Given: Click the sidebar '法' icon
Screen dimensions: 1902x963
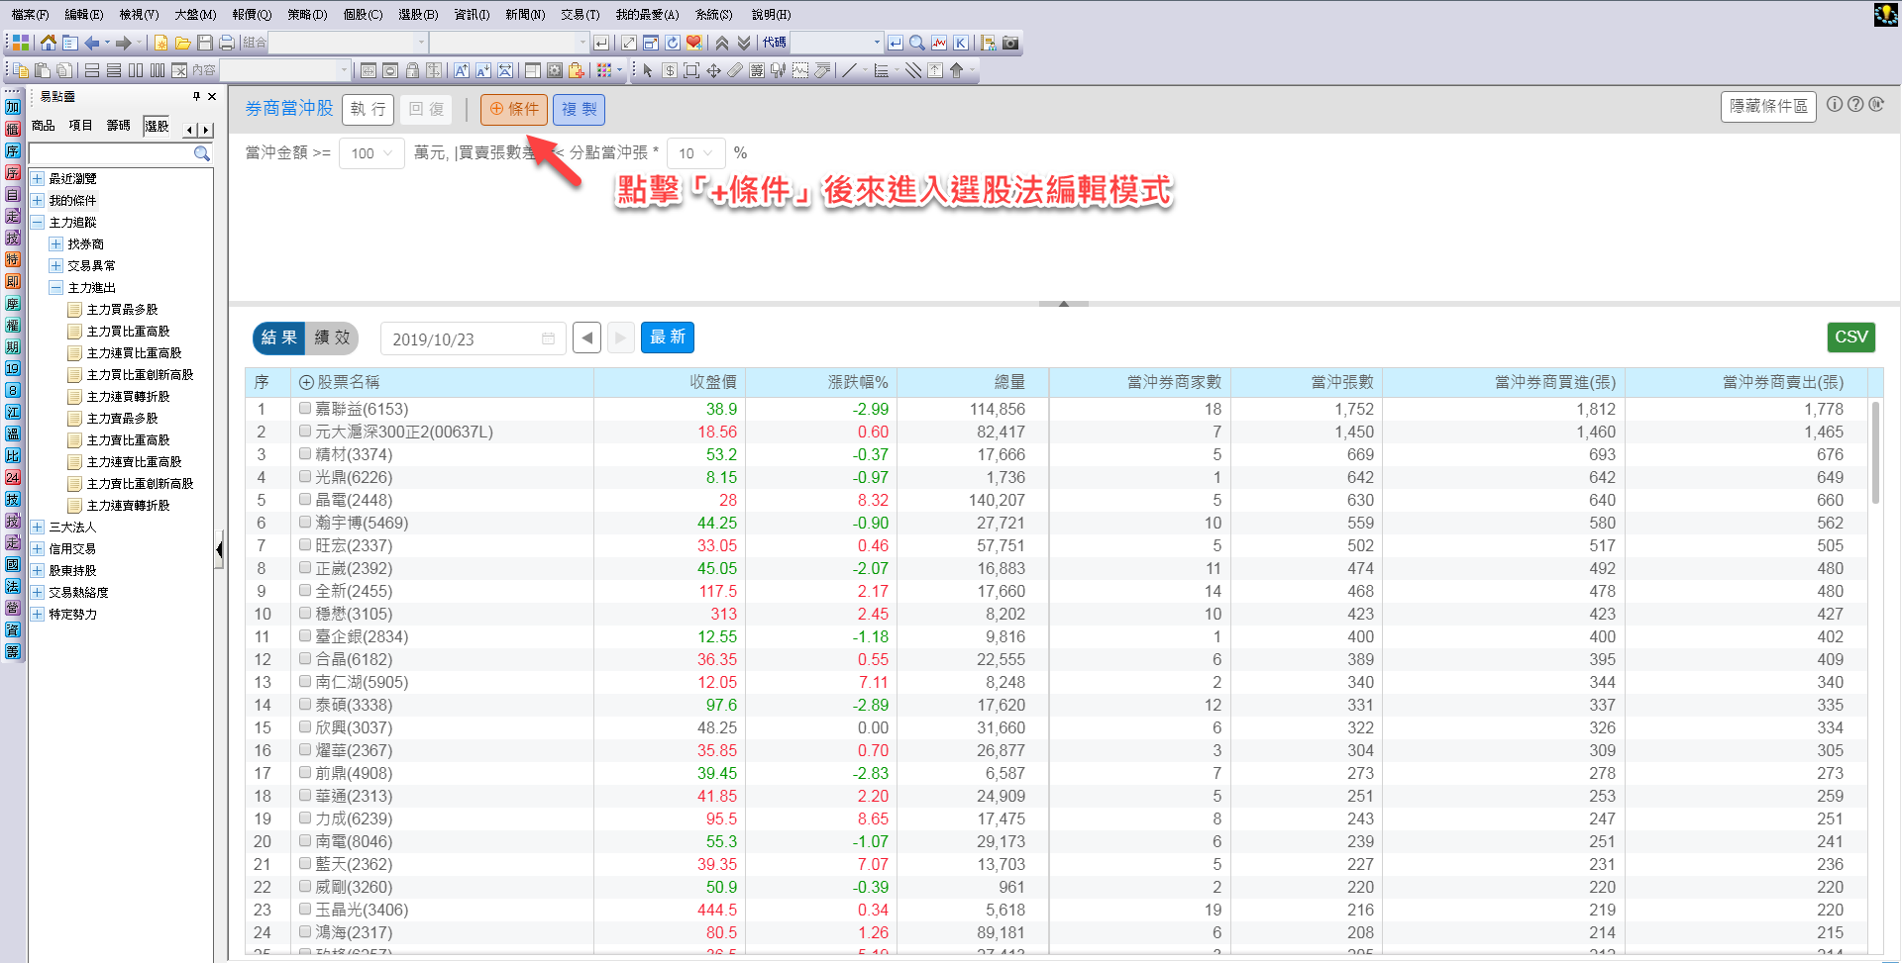Looking at the screenshot, I should tap(13, 586).
